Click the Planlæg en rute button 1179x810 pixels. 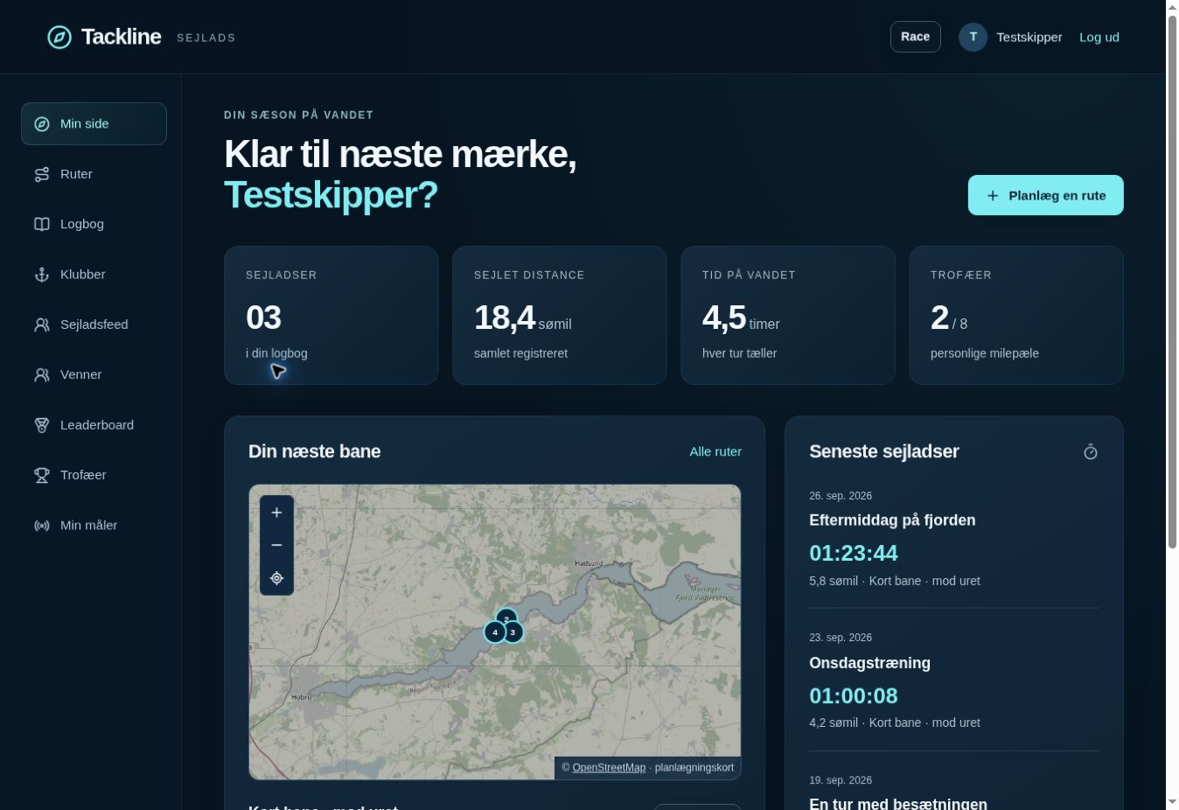(x=1045, y=195)
